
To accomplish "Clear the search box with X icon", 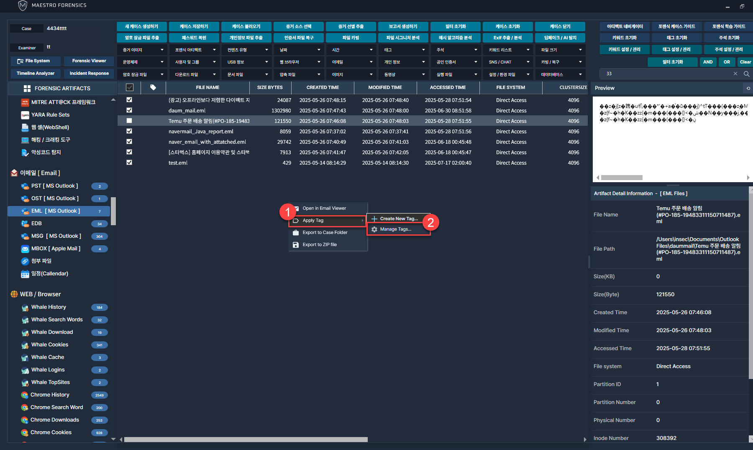I will tap(735, 74).
